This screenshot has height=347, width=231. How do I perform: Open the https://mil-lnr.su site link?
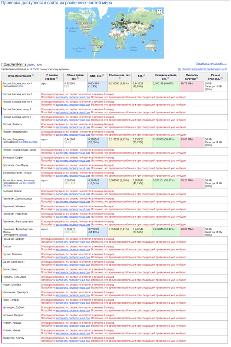tap(15, 64)
